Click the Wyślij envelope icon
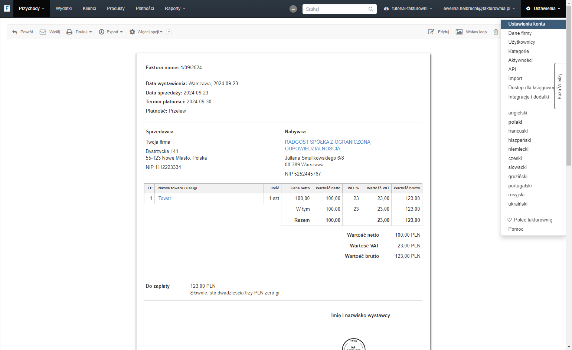This screenshot has width=572, height=350. (43, 32)
